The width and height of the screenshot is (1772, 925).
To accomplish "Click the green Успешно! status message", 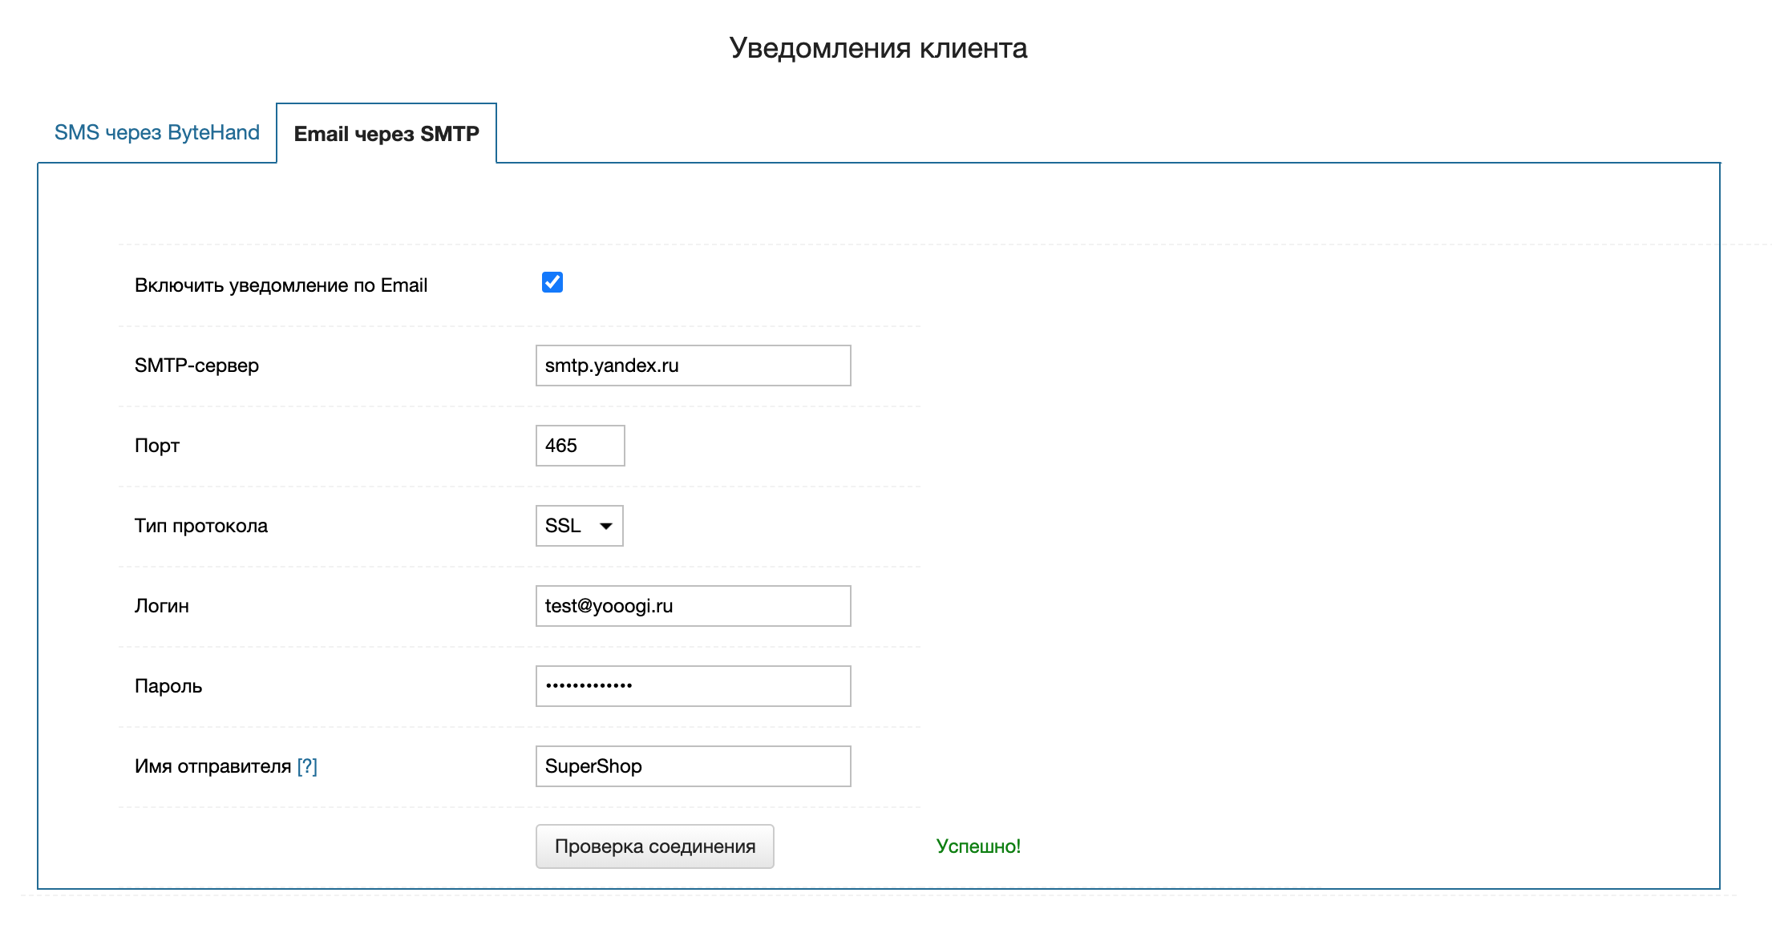I will (978, 846).
